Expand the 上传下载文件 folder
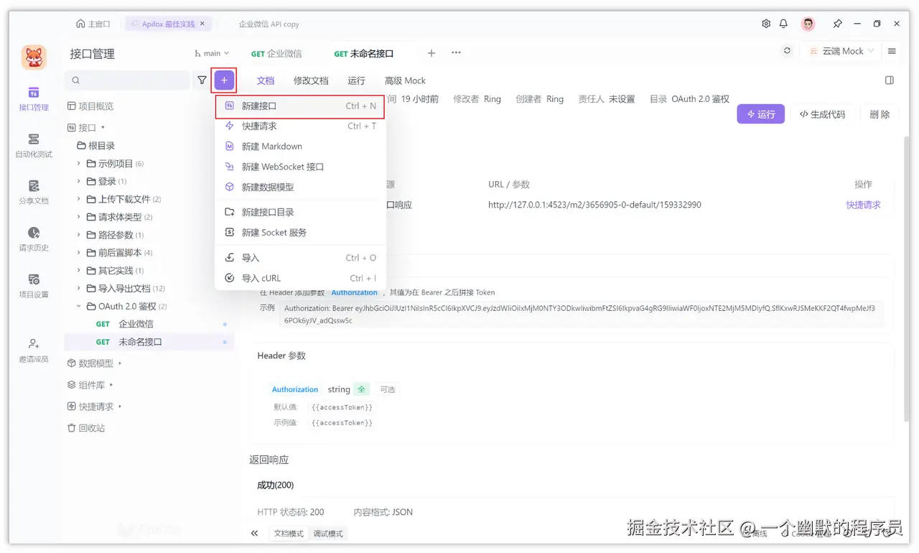This screenshot has width=919, height=553. coord(79,199)
